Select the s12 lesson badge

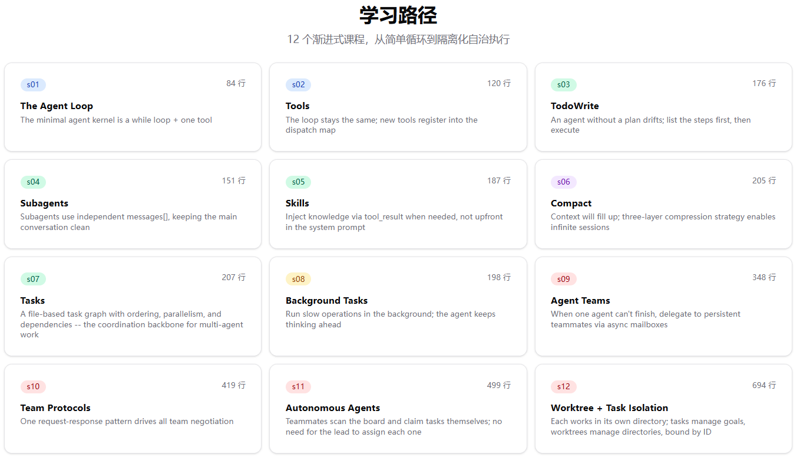(563, 387)
